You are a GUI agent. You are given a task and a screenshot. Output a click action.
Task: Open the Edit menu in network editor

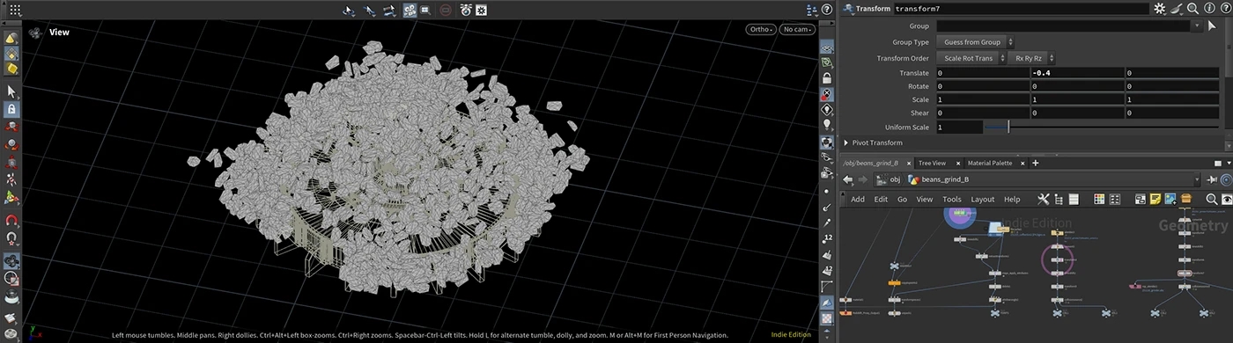(881, 200)
